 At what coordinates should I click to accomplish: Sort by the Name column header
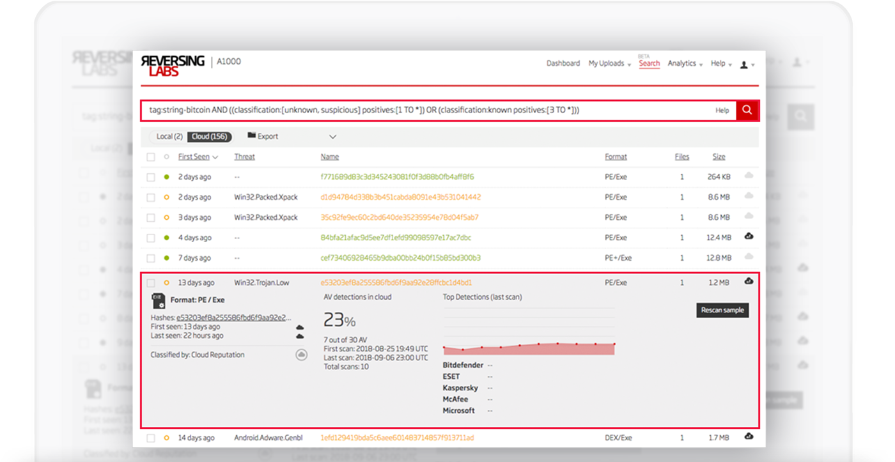coord(330,157)
